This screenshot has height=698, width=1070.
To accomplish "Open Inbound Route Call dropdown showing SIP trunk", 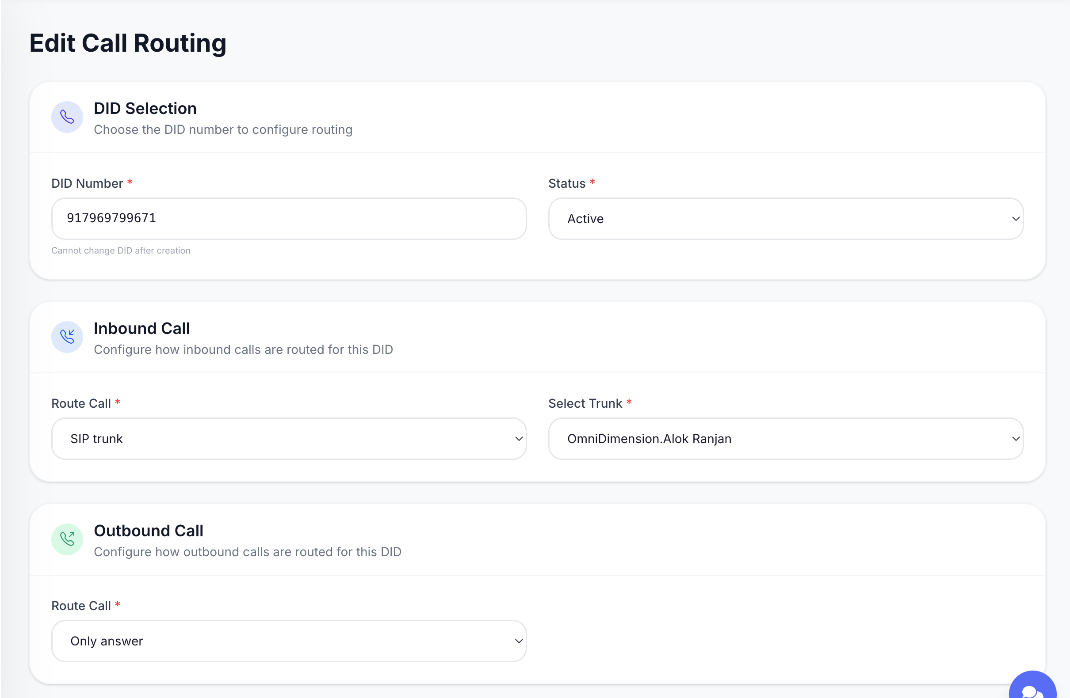I will pos(289,439).
